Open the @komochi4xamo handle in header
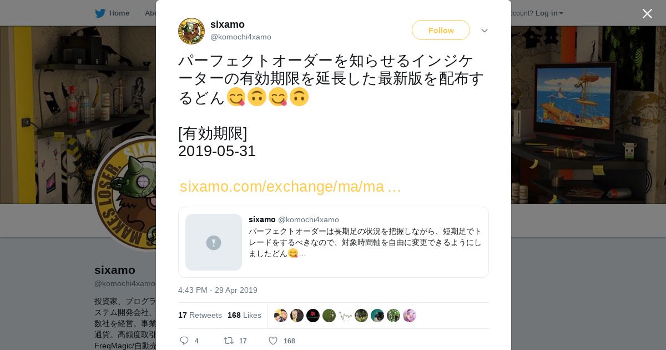This screenshot has height=350, width=666. [x=241, y=37]
